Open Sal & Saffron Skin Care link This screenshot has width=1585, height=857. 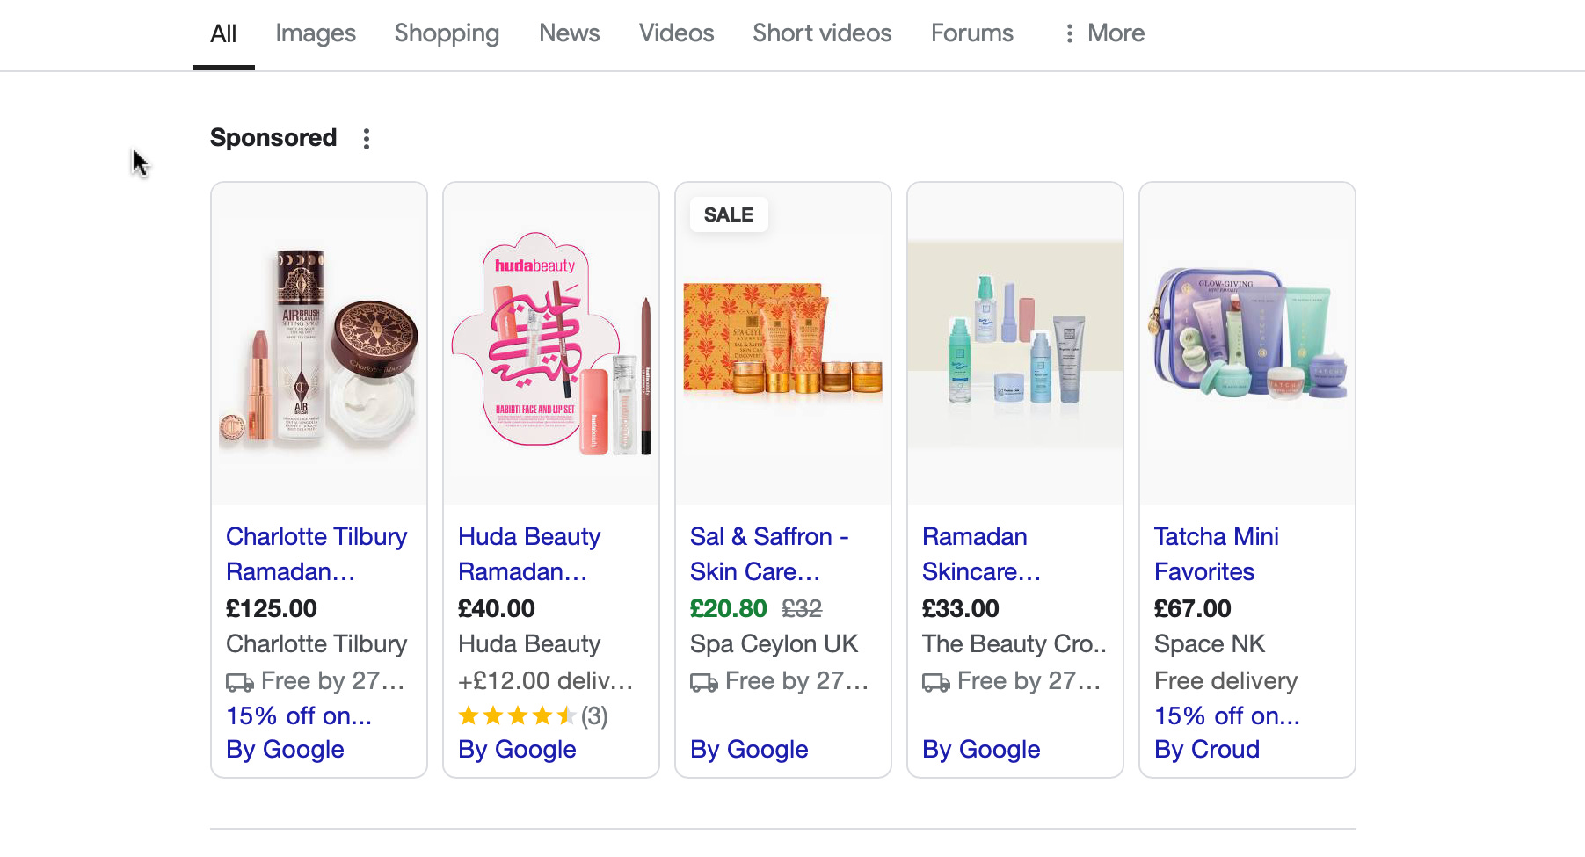tap(769, 554)
